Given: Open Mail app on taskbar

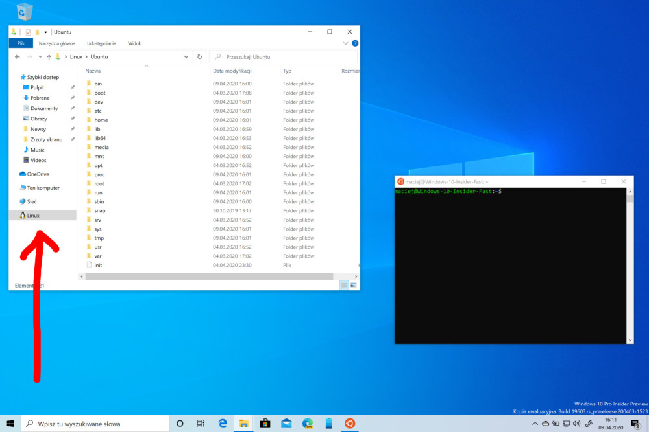Looking at the screenshot, I should pos(286,424).
